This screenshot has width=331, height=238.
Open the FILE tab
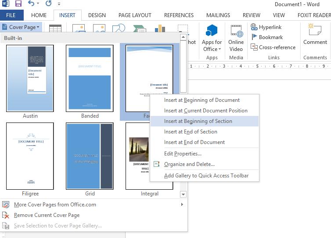(x=11, y=15)
